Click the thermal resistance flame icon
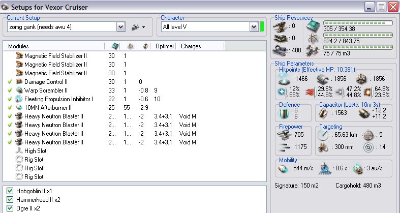Viewport: 400px width, 213px height. (311, 92)
